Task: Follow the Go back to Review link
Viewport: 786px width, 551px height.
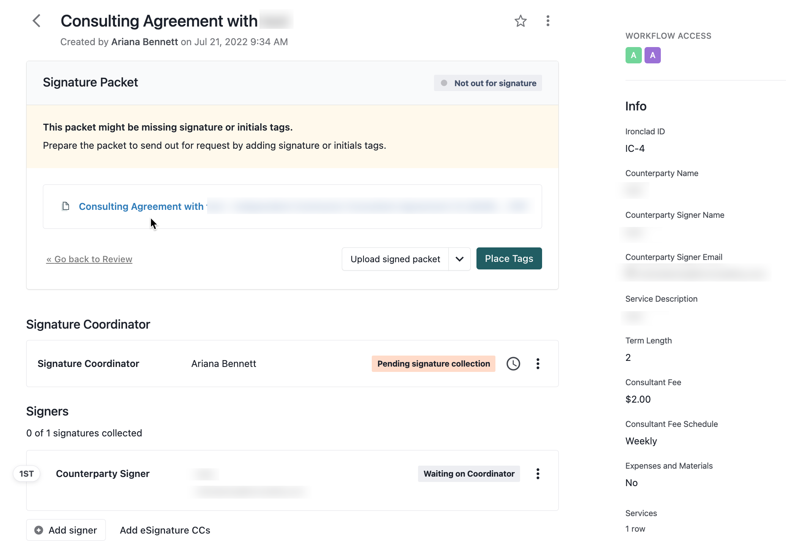Action: tap(89, 259)
